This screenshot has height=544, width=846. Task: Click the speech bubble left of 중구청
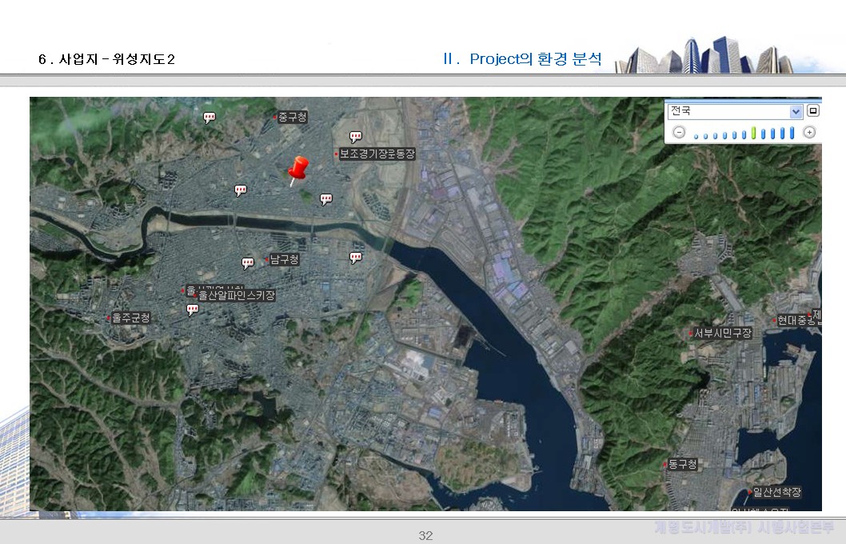tap(210, 118)
